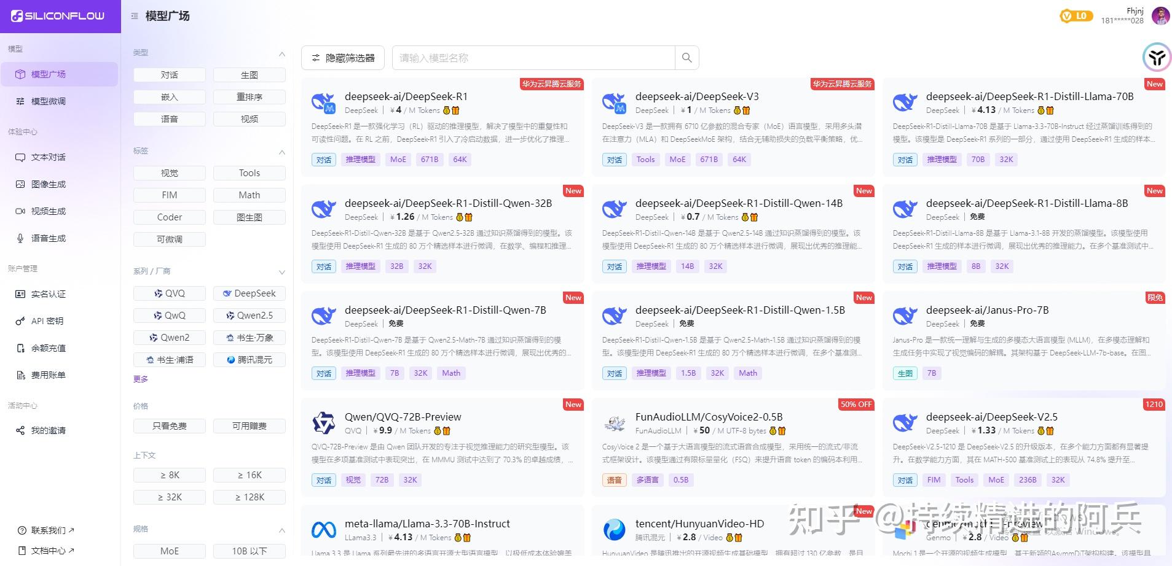Toggle the 系列 / 厂商 section chevron
Screen dimensions: 1172x566
coord(282,272)
